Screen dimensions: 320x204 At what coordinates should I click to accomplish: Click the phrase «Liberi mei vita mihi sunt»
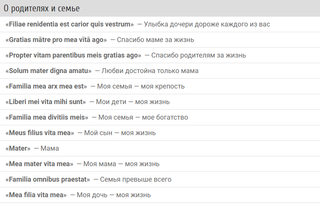[x=45, y=102]
